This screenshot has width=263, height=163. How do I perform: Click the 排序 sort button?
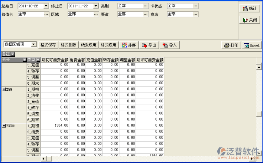pyautogui.click(x=128, y=45)
